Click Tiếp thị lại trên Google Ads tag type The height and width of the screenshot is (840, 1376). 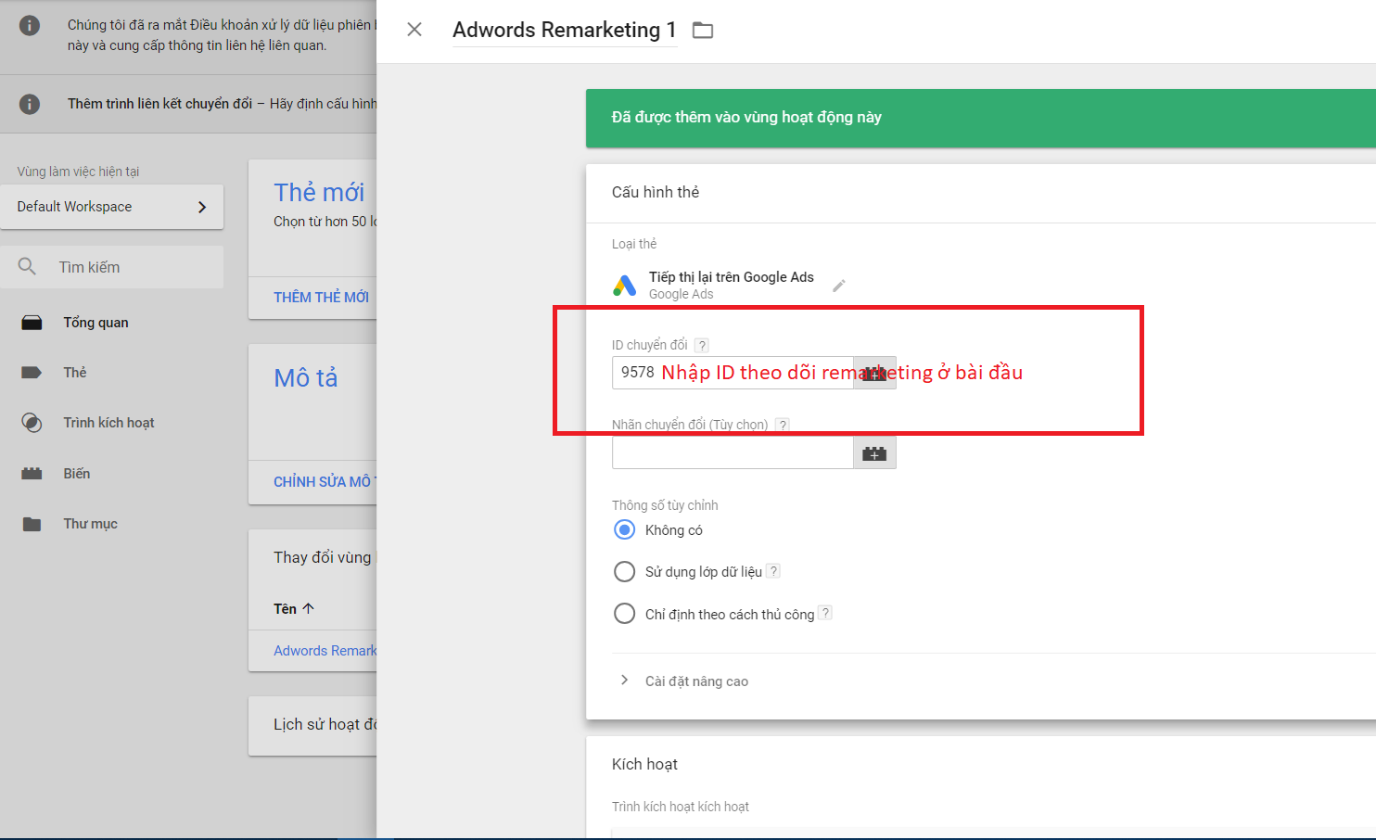732,277
